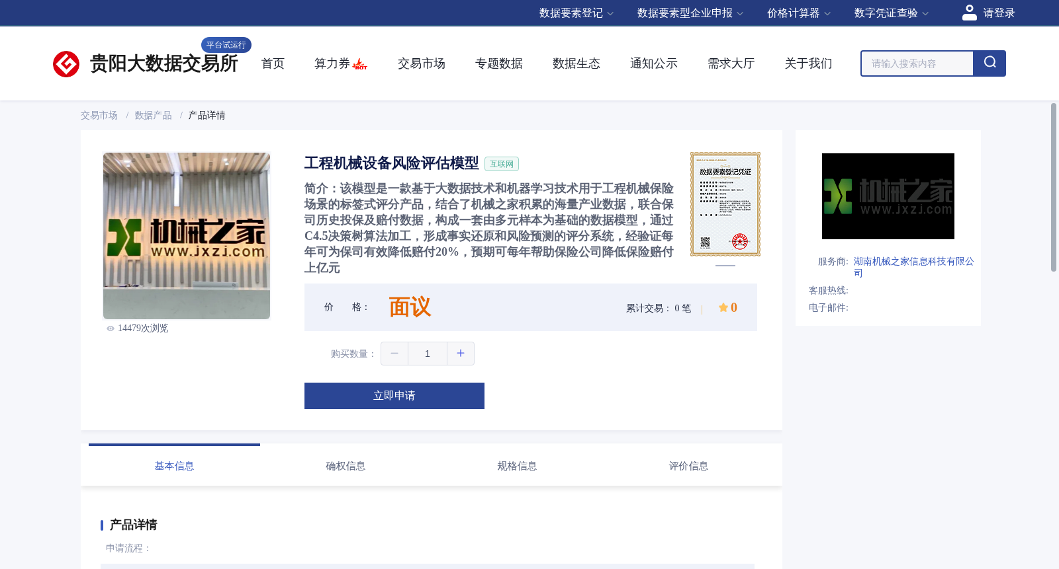Open the 数据生态 navigation item
Image resolution: width=1059 pixels, height=569 pixels.
tap(576, 63)
